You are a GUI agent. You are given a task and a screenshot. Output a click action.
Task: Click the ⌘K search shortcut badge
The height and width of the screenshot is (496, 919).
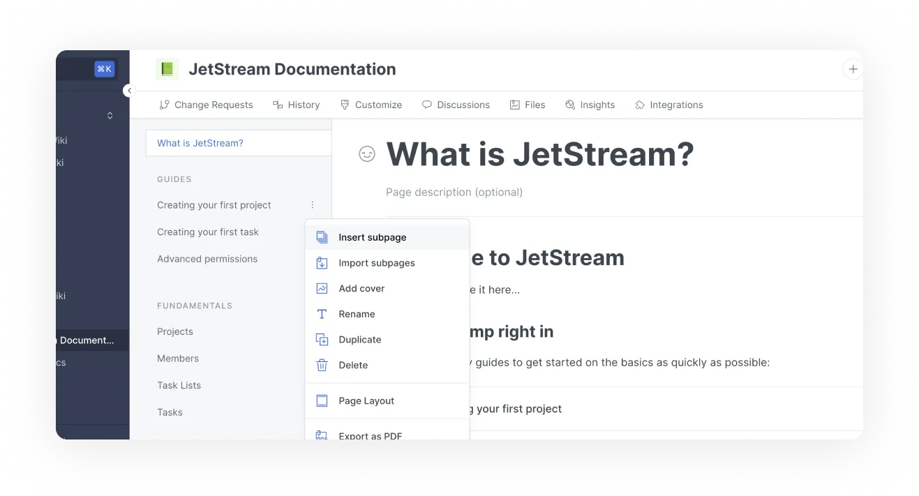click(x=105, y=68)
